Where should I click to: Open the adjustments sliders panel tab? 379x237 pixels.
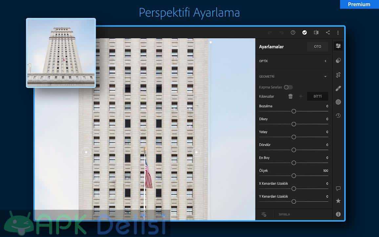point(338,46)
